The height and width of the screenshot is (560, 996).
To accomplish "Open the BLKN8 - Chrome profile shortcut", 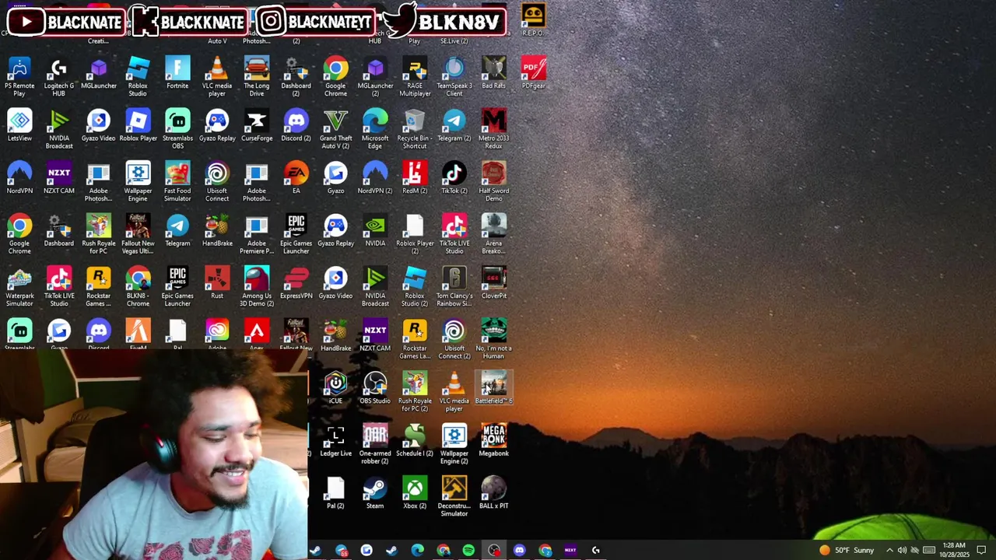I will pyautogui.click(x=138, y=287).
